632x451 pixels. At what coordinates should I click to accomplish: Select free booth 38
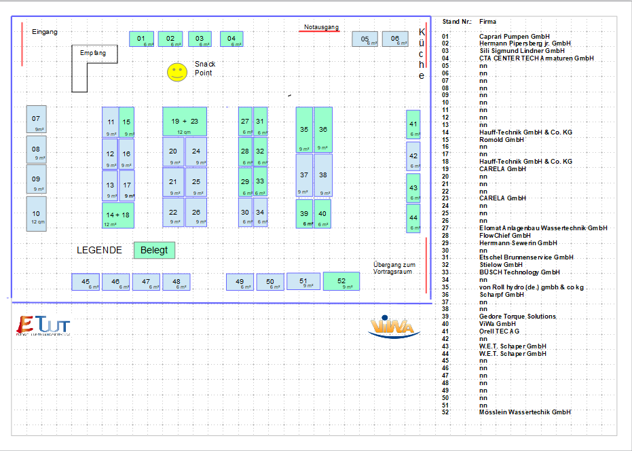[x=323, y=175]
